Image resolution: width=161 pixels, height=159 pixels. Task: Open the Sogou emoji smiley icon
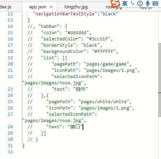140,3
